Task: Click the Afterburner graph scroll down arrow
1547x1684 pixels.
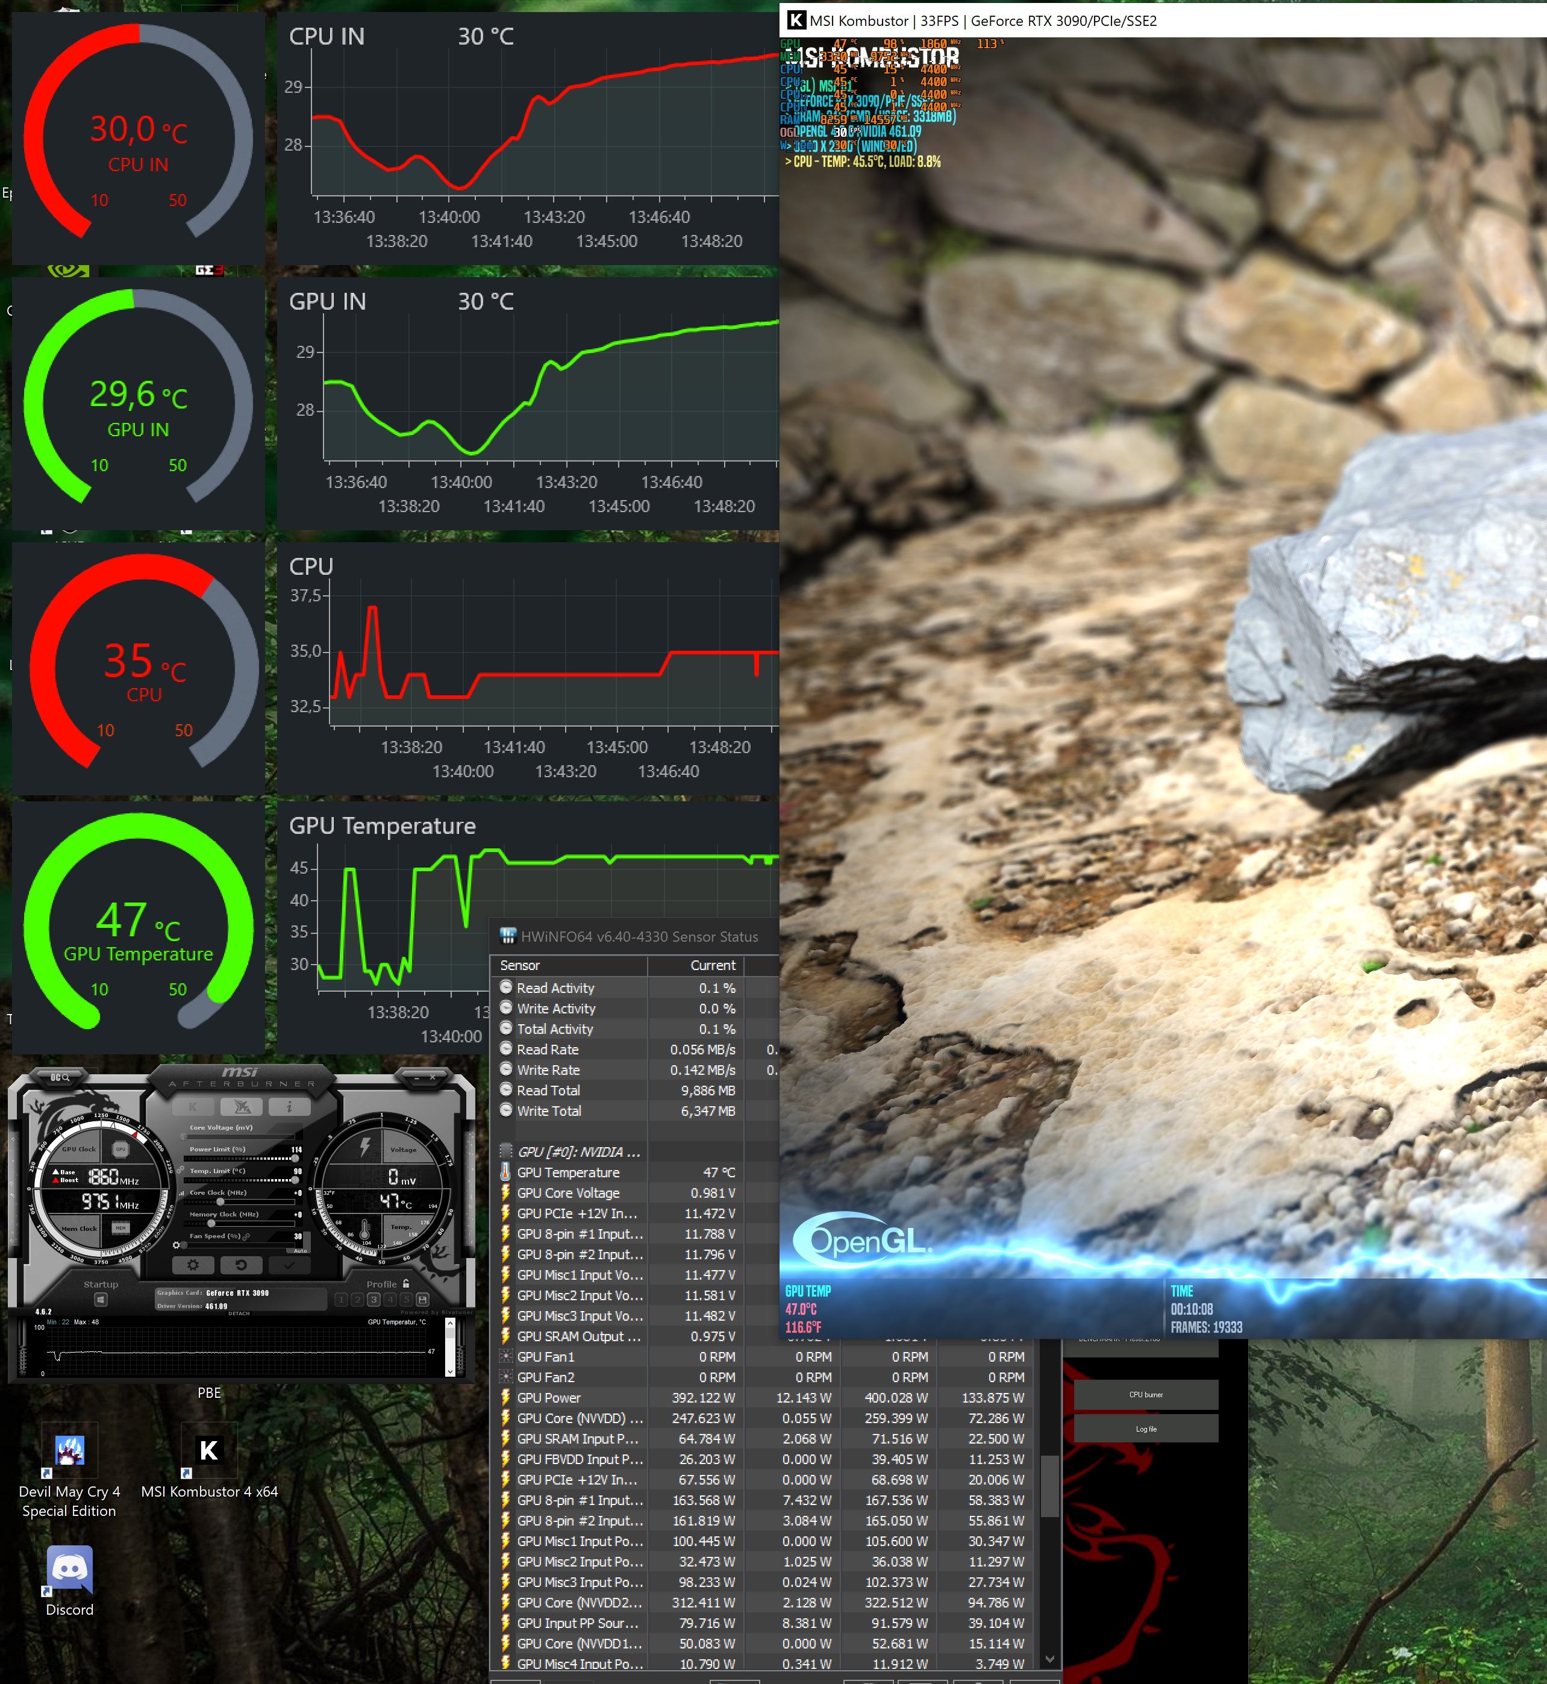Action: pos(451,1372)
